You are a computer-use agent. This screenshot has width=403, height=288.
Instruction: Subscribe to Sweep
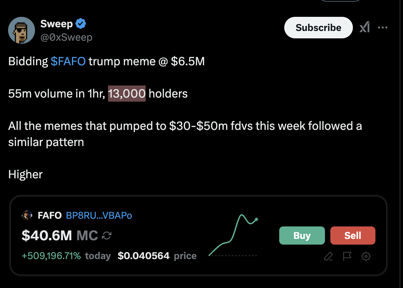coord(319,28)
